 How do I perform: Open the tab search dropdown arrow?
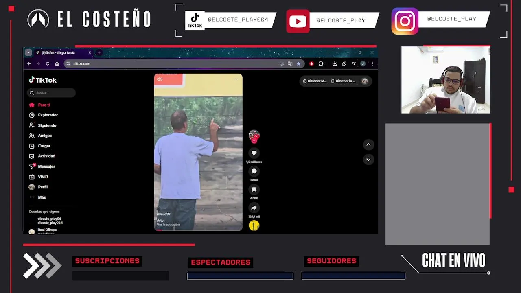(28, 52)
